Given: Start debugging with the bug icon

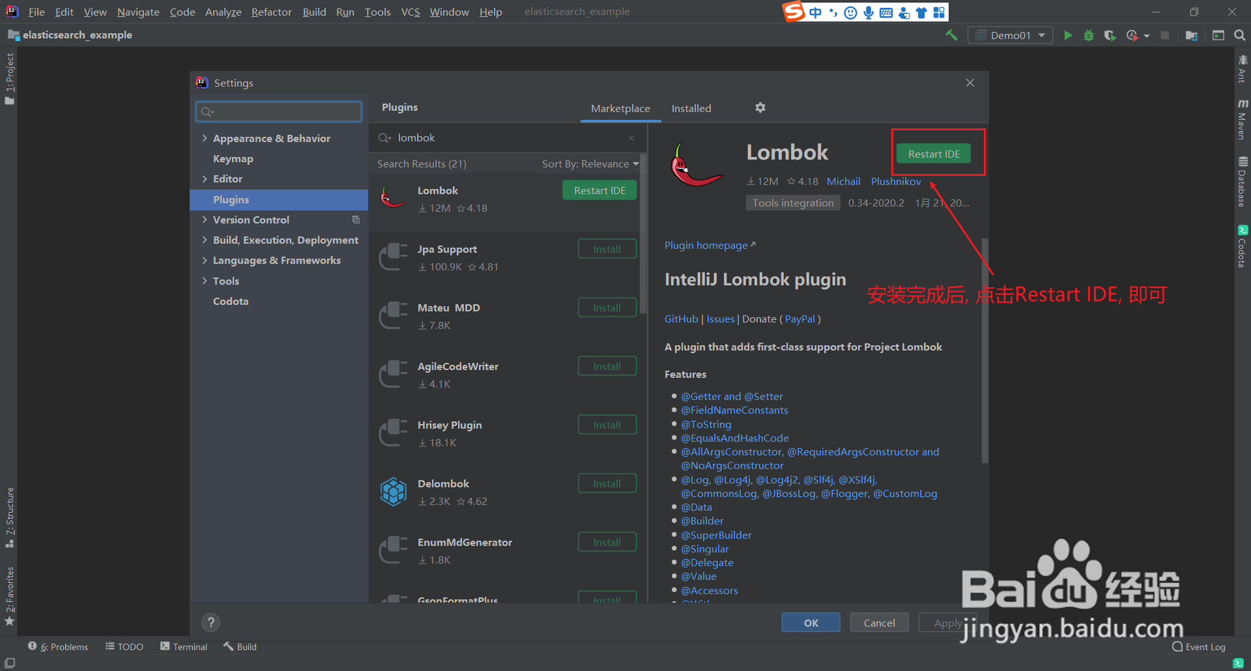Looking at the screenshot, I should pos(1089,35).
